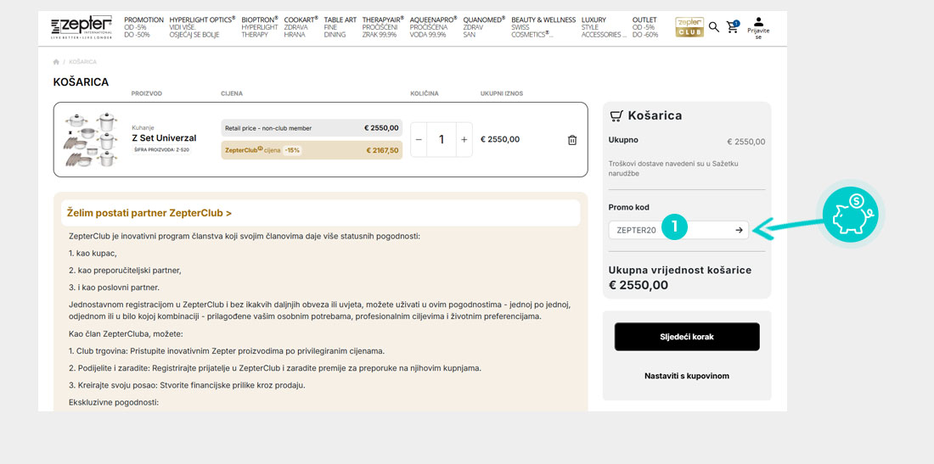
Task: Open the search magnifier icon
Action: click(713, 27)
